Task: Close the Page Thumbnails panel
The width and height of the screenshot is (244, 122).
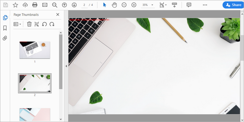Action: [58, 14]
